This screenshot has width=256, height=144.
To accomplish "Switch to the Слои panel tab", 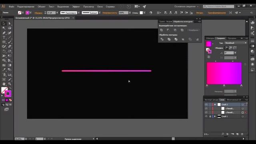I will (x=222, y=100).
